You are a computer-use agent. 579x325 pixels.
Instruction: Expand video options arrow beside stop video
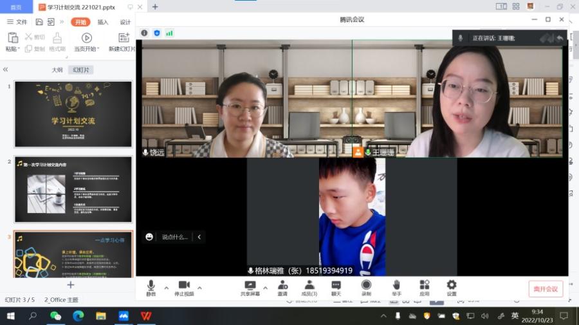[x=199, y=288]
